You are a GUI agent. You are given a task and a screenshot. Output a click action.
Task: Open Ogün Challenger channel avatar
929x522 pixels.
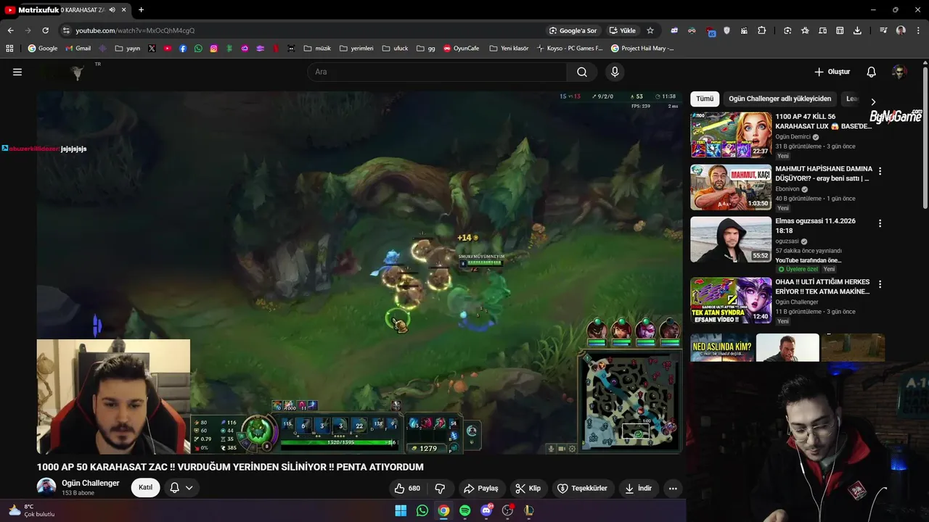click(46, 487)
